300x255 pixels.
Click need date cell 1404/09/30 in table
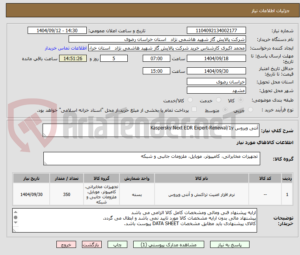[32, 194]
